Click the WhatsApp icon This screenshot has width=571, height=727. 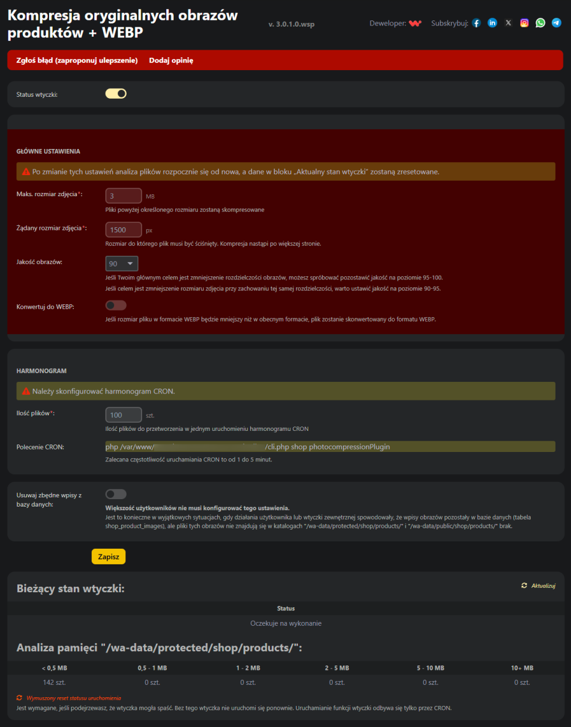tap(540, 22)
